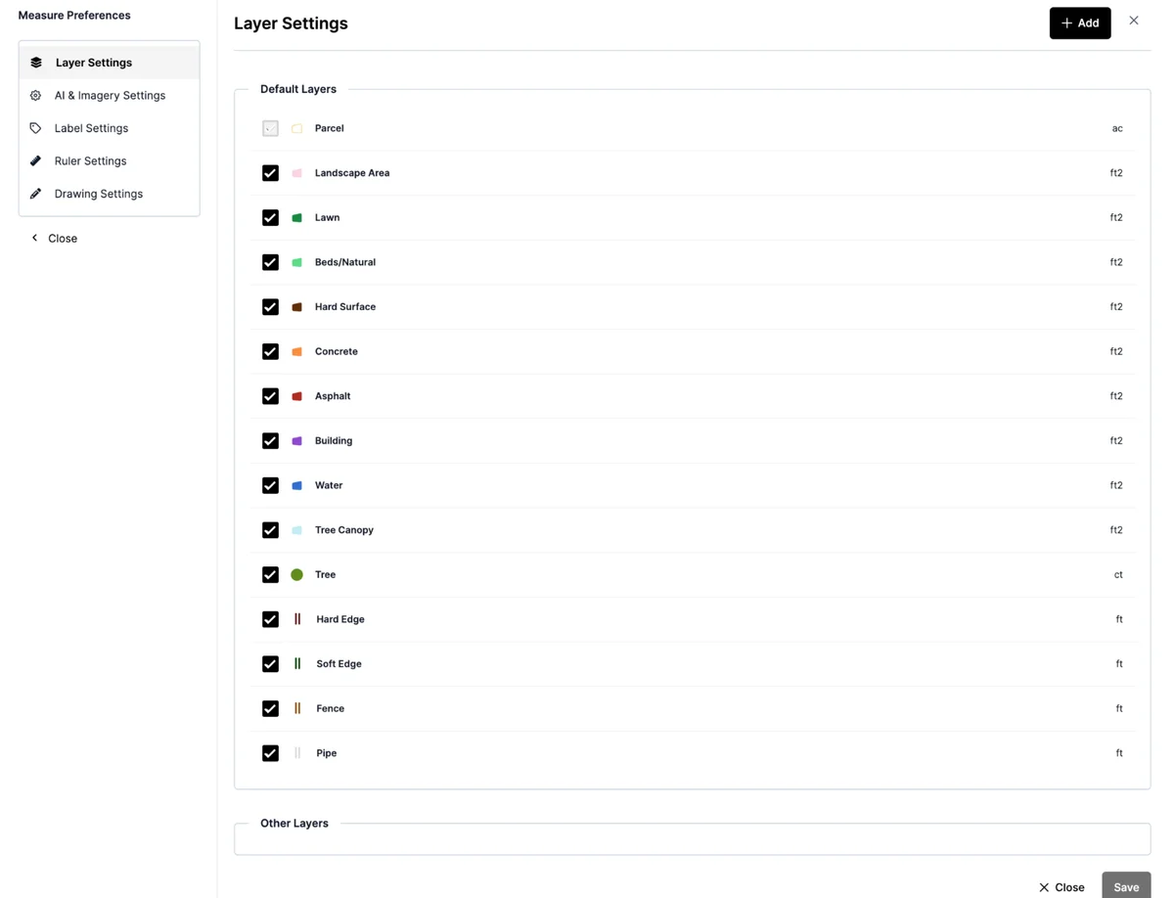Viewport: 1174px width, 898px height.
Task: Click the left chevron next to Close in sidebar
Action: point(35,238)
